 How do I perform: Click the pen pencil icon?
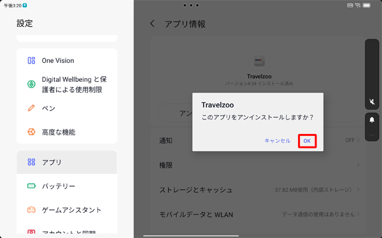(x=31, y=108)
